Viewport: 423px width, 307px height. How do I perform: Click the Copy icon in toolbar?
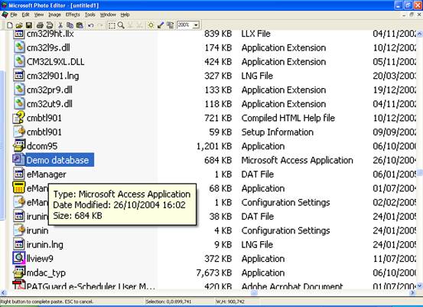click(70, 25)
